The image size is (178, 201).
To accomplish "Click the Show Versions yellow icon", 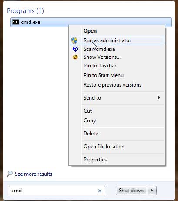I will click(x=75, y=57).
